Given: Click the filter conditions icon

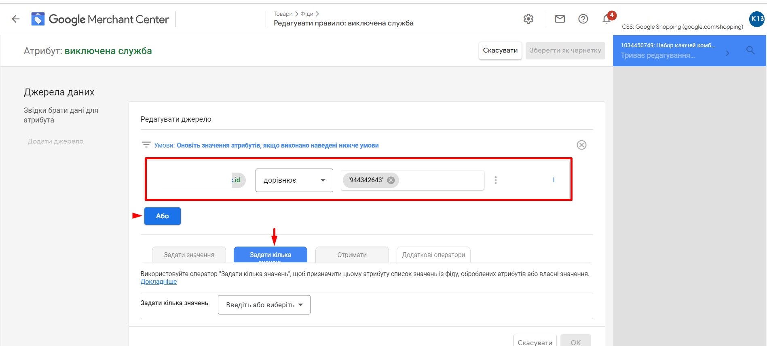Looking at the screenshot, I should tap(146, 145).
